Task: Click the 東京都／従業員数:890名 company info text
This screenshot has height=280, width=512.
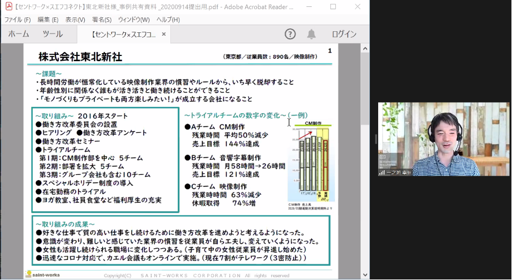Action: point(270,57)
